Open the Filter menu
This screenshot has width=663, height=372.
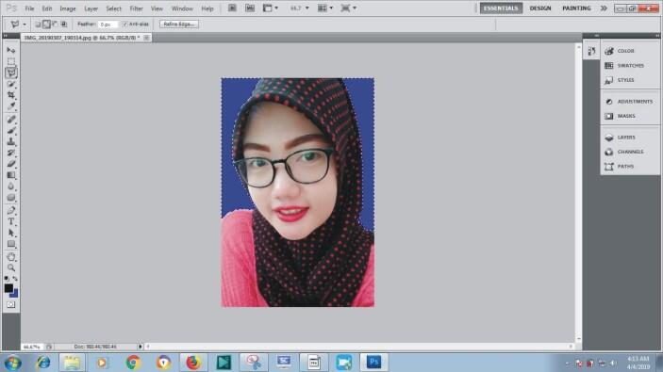(136, 8)
